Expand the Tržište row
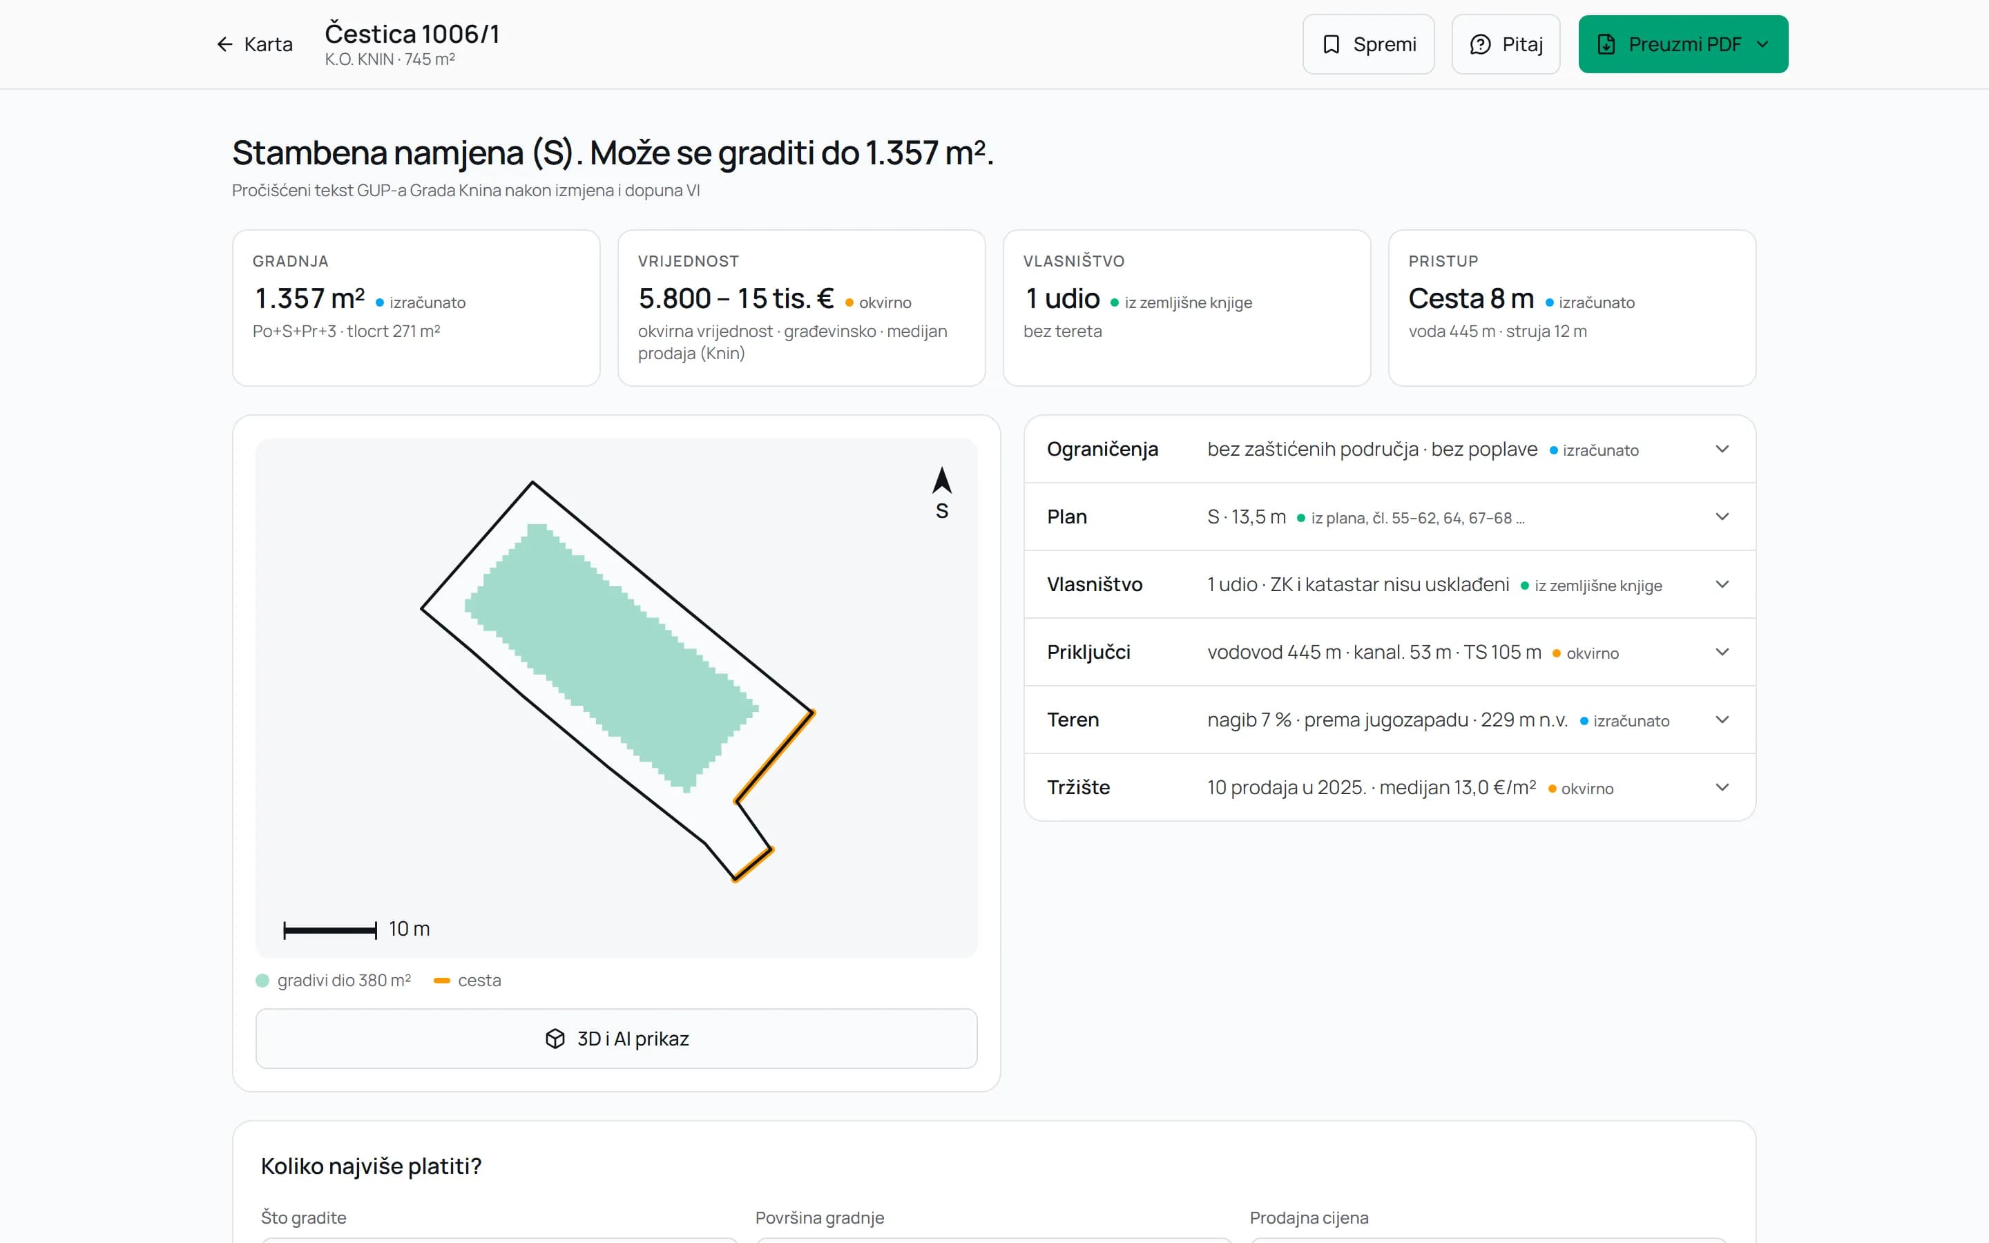This screenshot has height=1243, width=1989. click(1390, 787)
